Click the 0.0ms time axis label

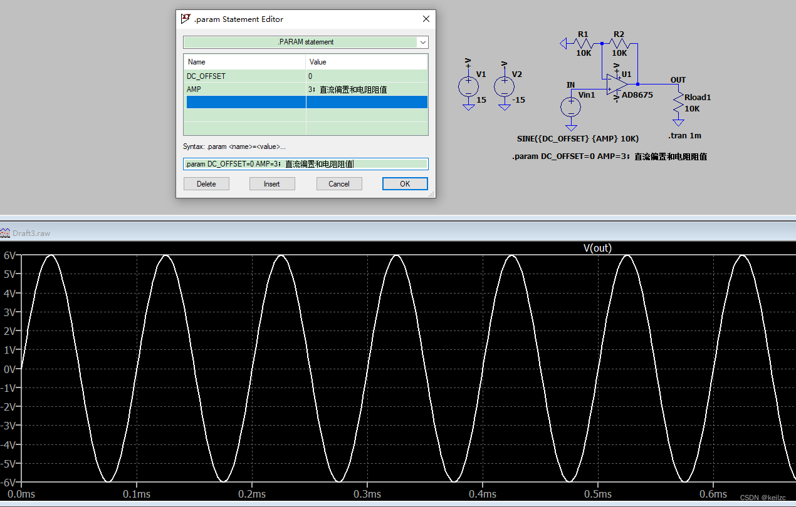pos(22,494)
